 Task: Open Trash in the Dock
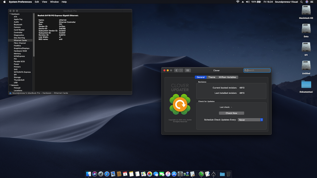pyautogui.click(x=228, y=174)
